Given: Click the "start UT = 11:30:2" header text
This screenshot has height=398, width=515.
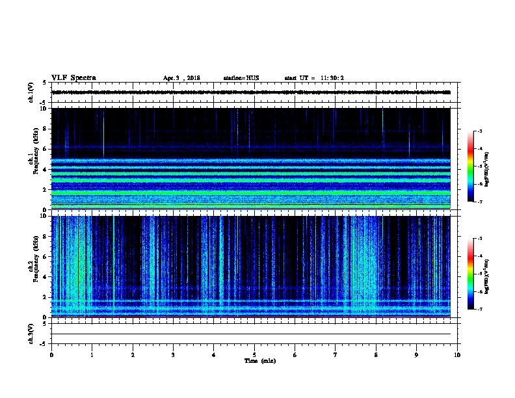Looking at the screenshot, I should (314, 78).
